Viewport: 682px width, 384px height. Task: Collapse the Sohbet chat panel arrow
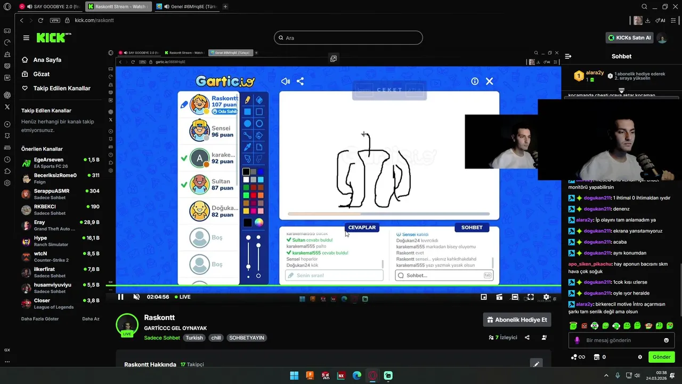[x=568, y=56]
